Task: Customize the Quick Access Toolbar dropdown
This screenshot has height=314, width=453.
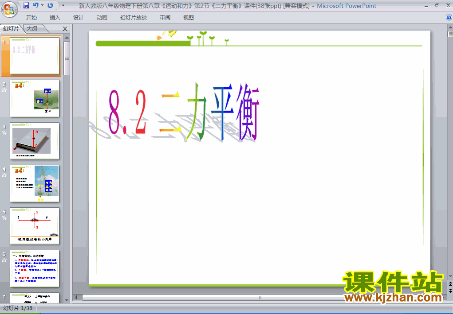Action: 63,5
